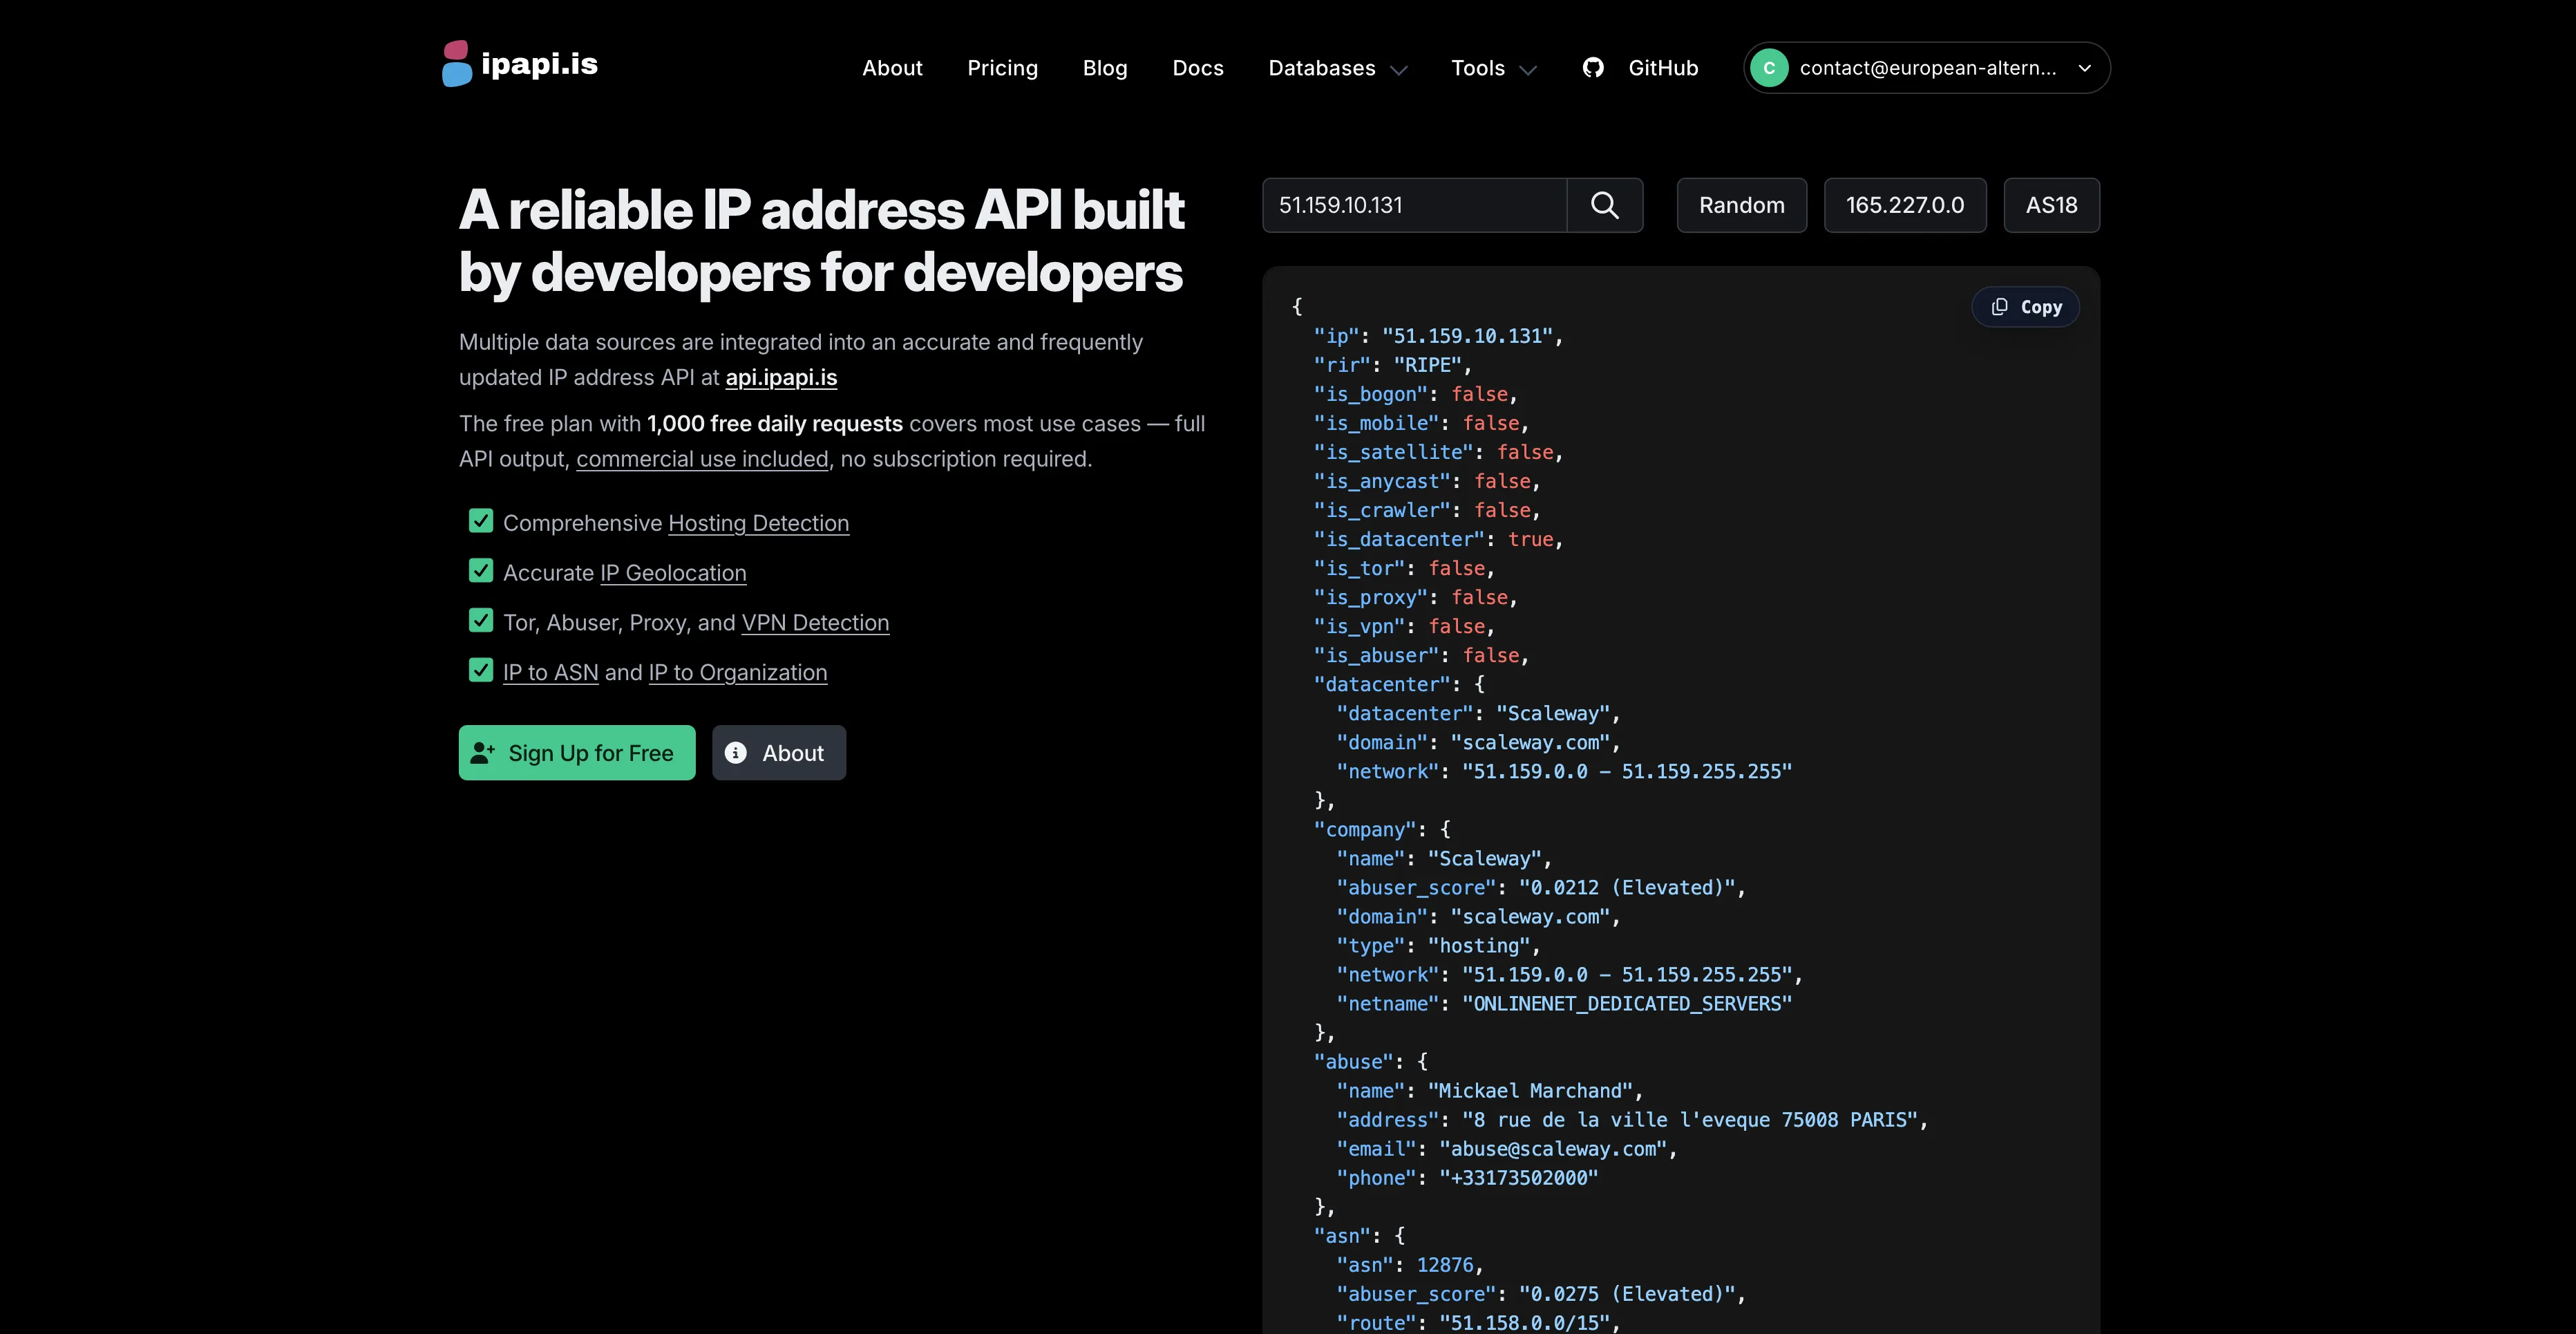Open the GitHub nav link text
Screen dimensions: 2576x1334
[1663, 68]
